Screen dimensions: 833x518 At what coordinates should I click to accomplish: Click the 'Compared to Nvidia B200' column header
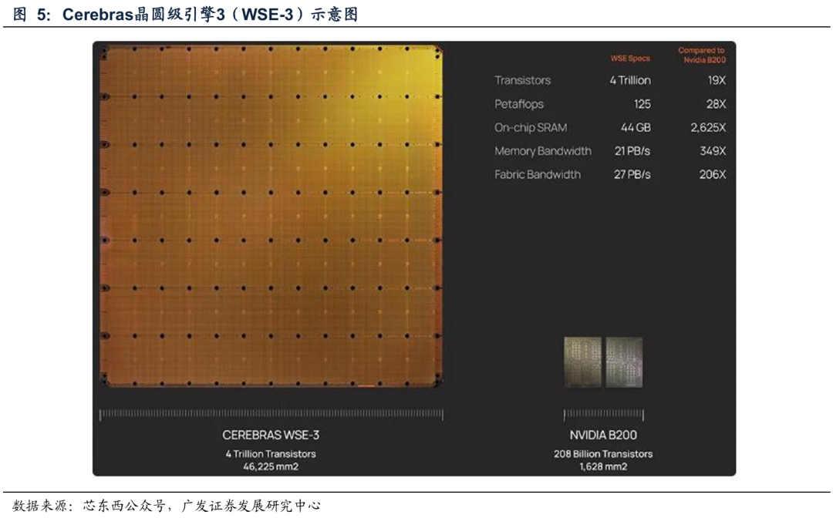click(701, 55)
